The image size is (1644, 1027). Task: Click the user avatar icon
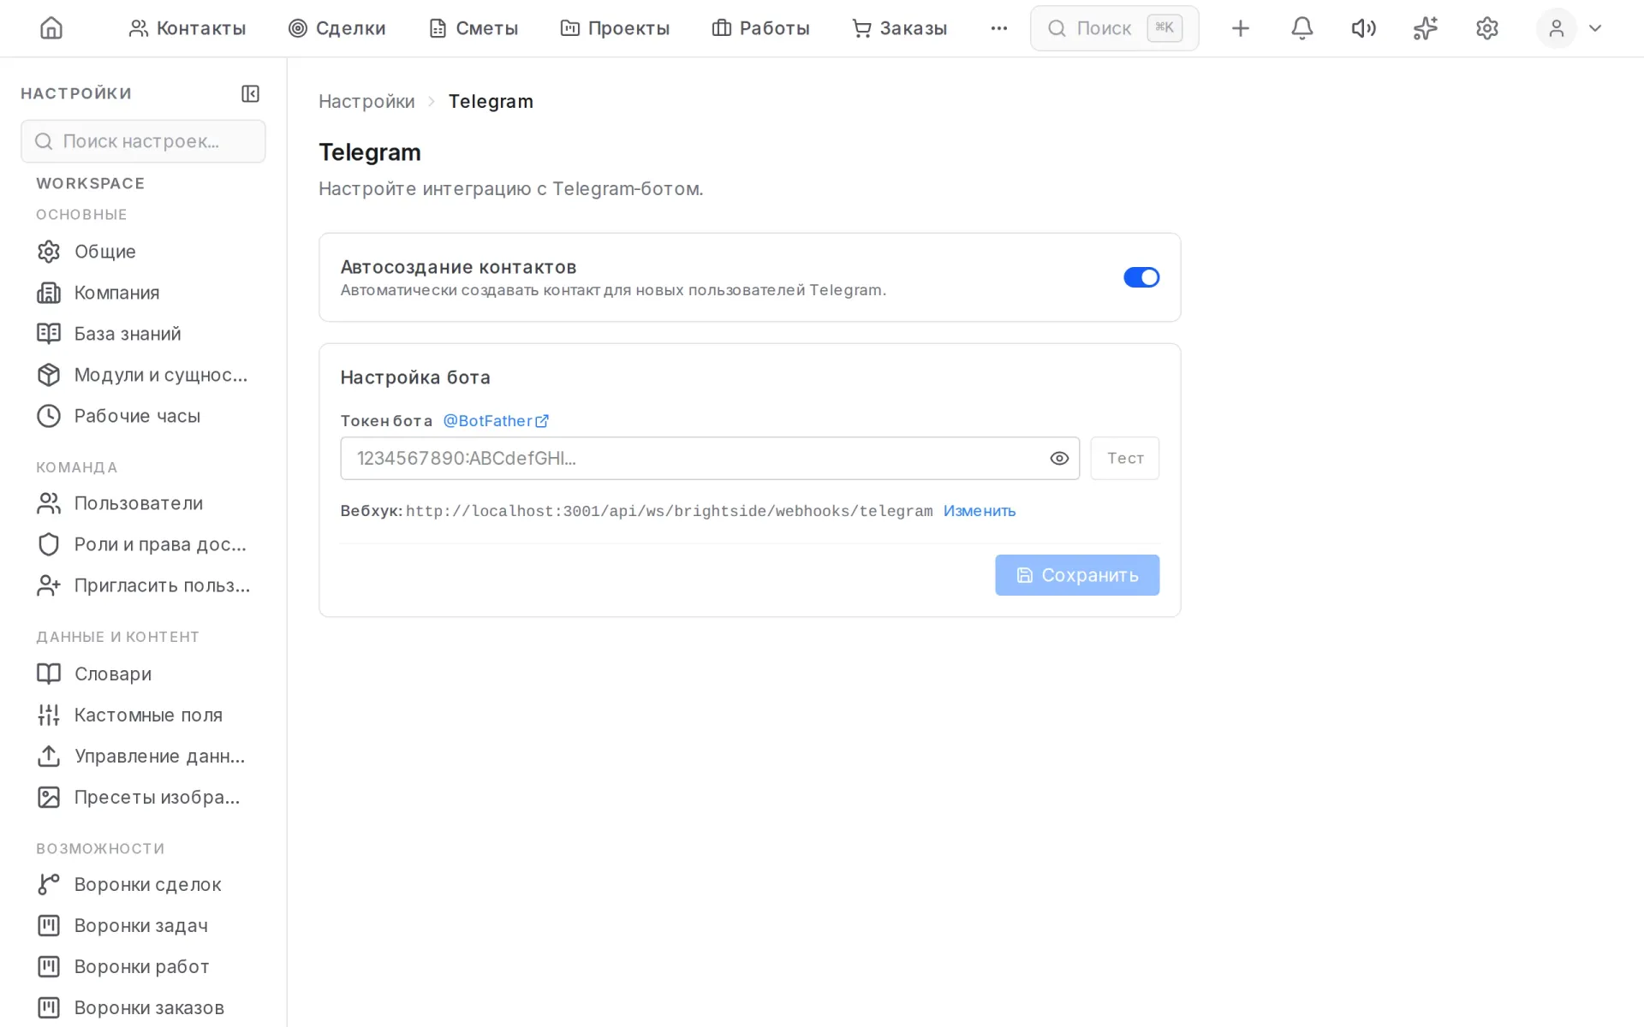[x=1556, y=28]
